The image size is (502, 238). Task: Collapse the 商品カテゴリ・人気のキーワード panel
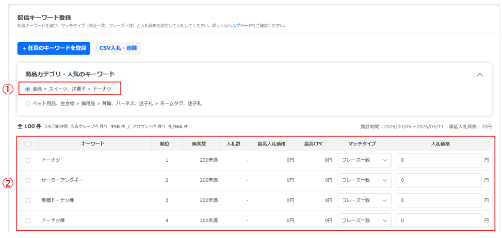(x=479, y=75)
